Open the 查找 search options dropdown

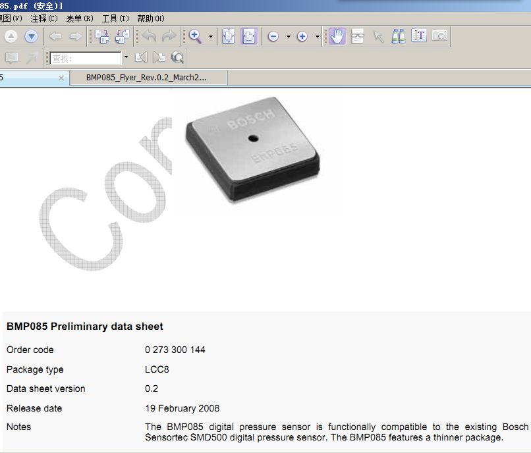click(126, 57)
